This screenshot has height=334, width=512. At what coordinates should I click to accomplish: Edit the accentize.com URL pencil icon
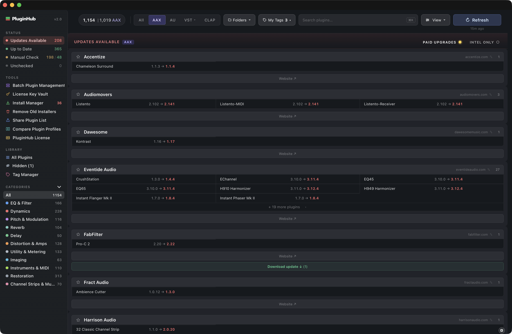point(491,57)
